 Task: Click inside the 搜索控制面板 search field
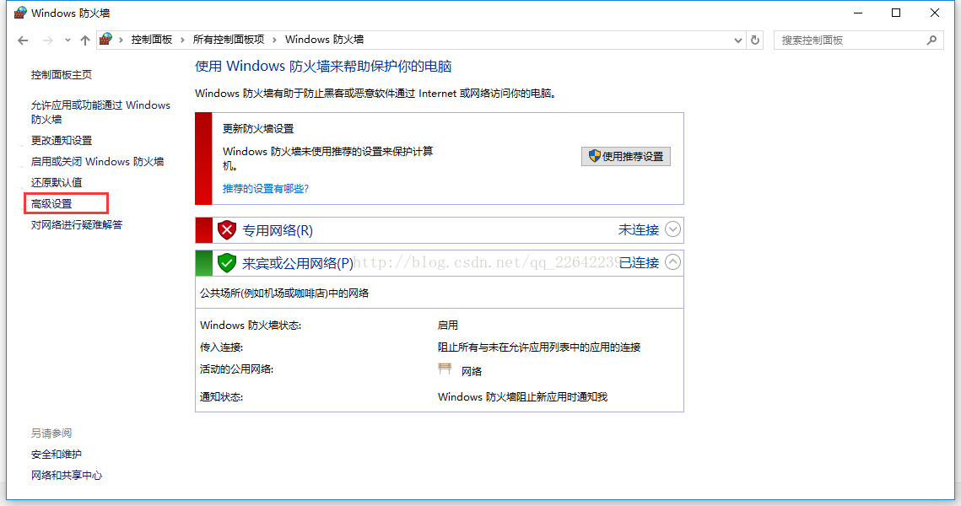pyautogui.click(x=848, y=40)
